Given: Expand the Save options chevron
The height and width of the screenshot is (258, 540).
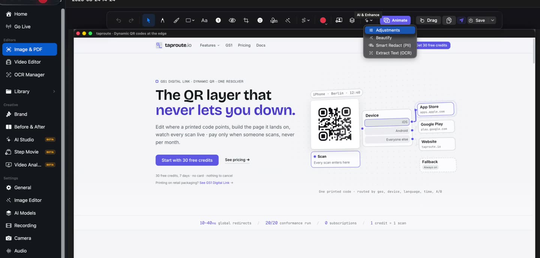Looking at the screenshot, I should coord(492,20).
